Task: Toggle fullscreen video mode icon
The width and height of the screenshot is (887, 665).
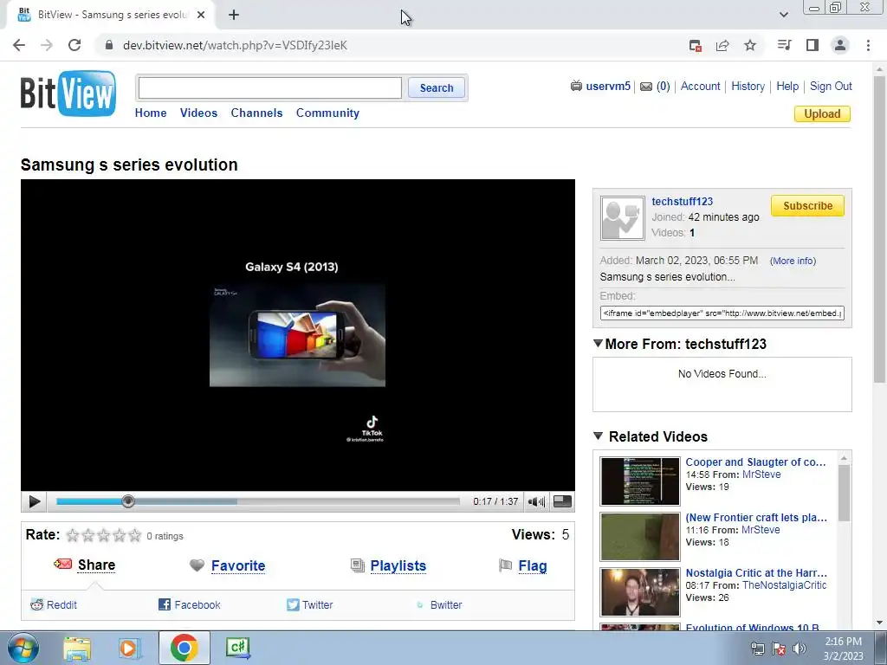Action: point(562,501)
